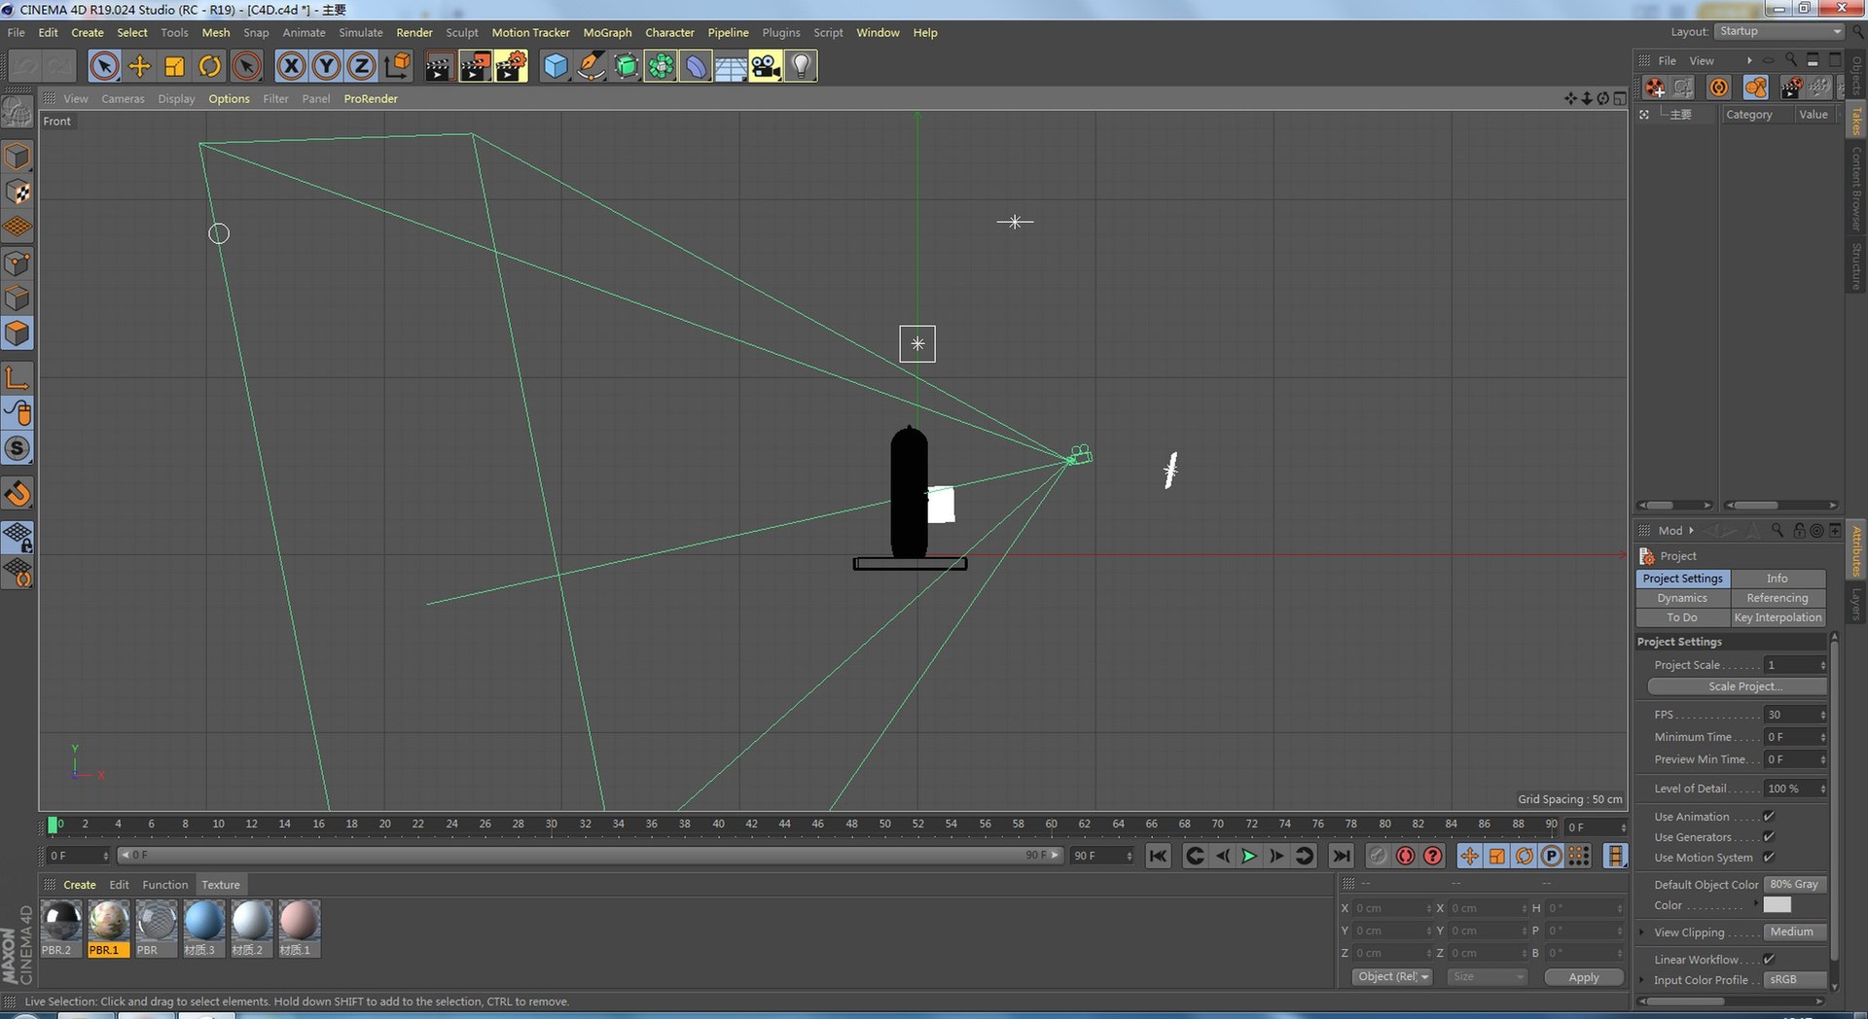Screen dimensions: 1868x1019
Task: Open View Clipping Medium dropdown
Action: (1795, 931)
